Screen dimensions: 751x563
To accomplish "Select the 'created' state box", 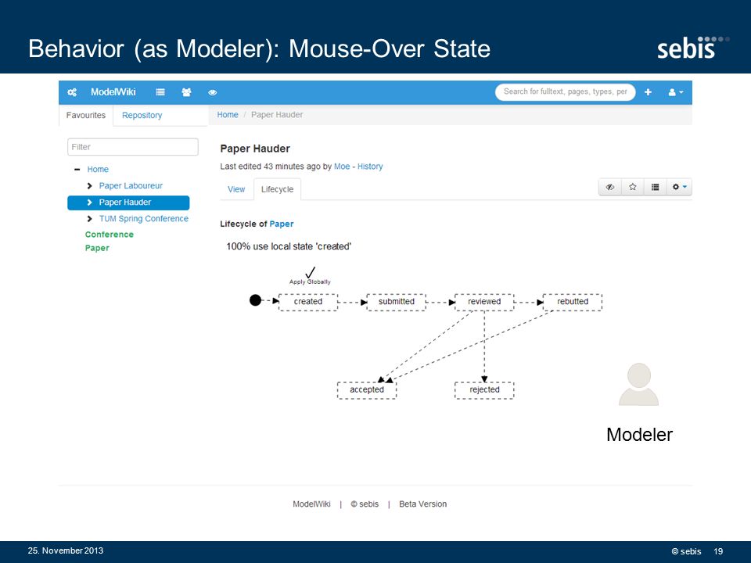I will 308,302.
